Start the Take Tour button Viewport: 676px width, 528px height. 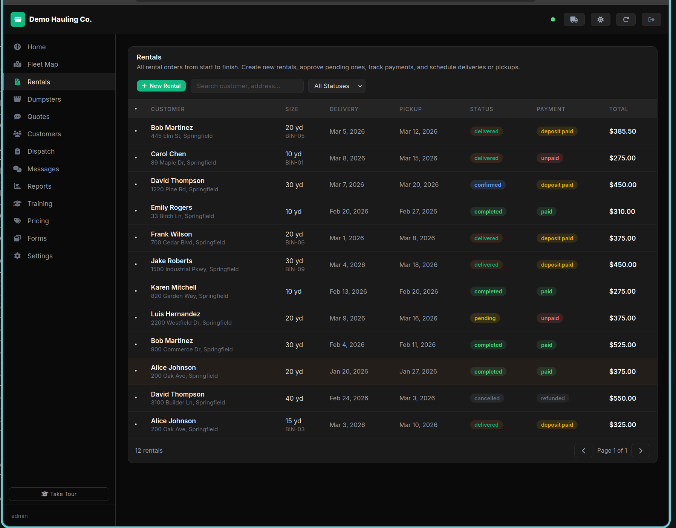pyautogui.click(x=59, y=494)
